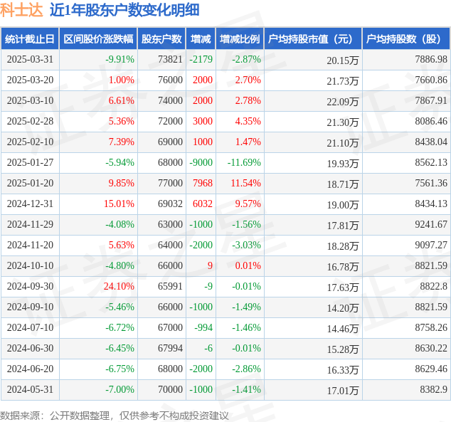The image size is (451, 422).
Task: Click the price change value 9.85%
Action: click(x=122, y=183)
